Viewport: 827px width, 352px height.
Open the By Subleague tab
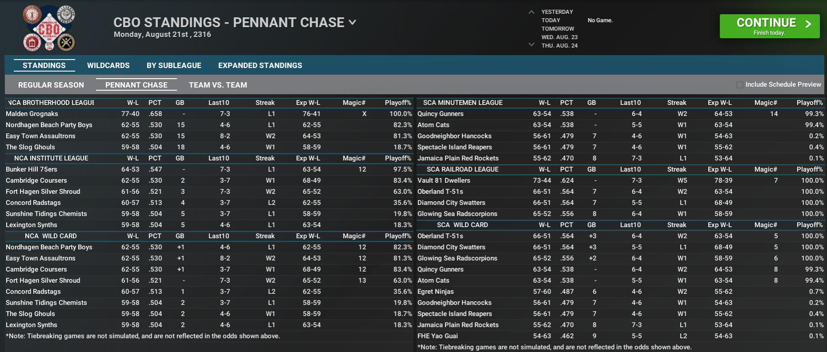tap(174, 65)
